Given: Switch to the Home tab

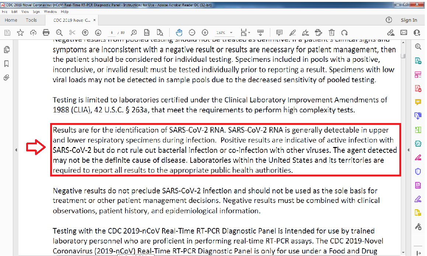Looking at the screenshot, I should pyautogui.click(x=11, y=20).
